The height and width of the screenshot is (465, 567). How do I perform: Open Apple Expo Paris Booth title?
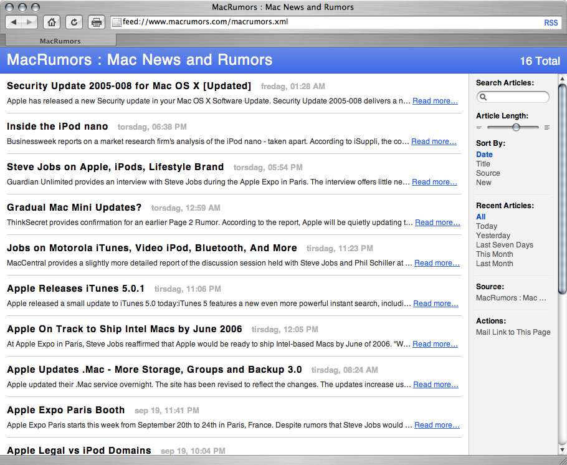(x=66, y=410)
